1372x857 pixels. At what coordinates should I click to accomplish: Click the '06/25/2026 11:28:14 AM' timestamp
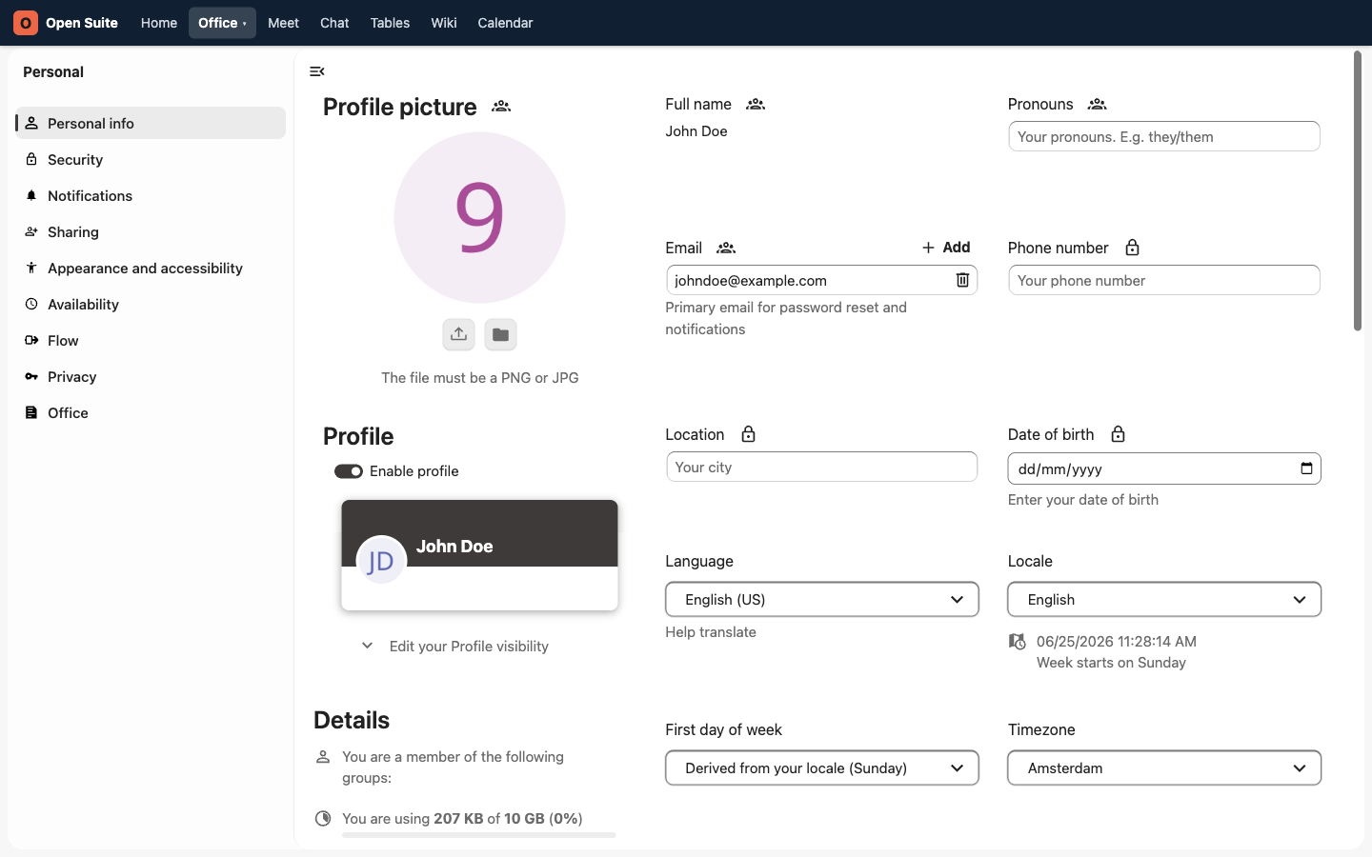pos(1117,642)
